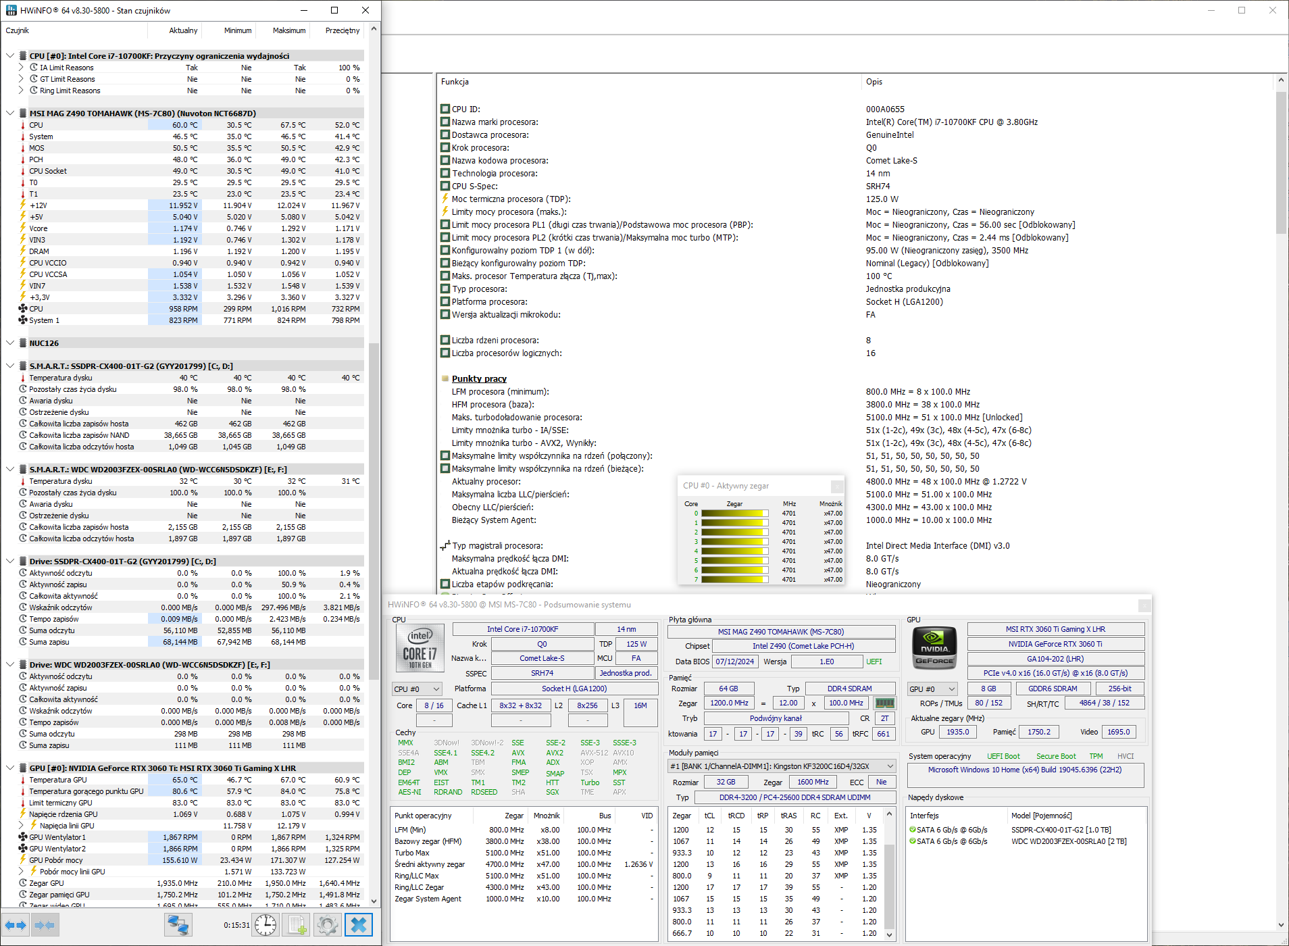Viewport: 1289px width, 946px height.
Task: Open the memory module bank dropdown
Action: coord(782,766)
